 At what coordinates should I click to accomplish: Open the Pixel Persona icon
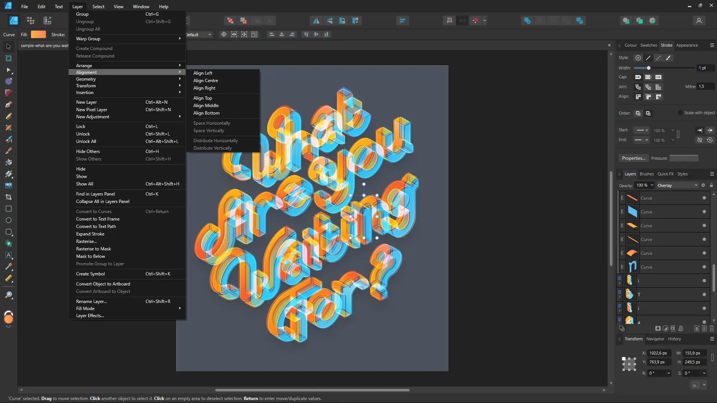coord(31,21)
